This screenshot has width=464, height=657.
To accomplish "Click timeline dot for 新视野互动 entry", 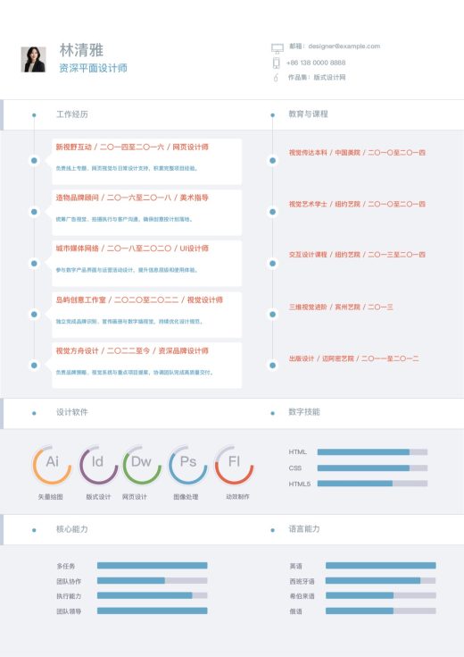I will tap(34, 161).
